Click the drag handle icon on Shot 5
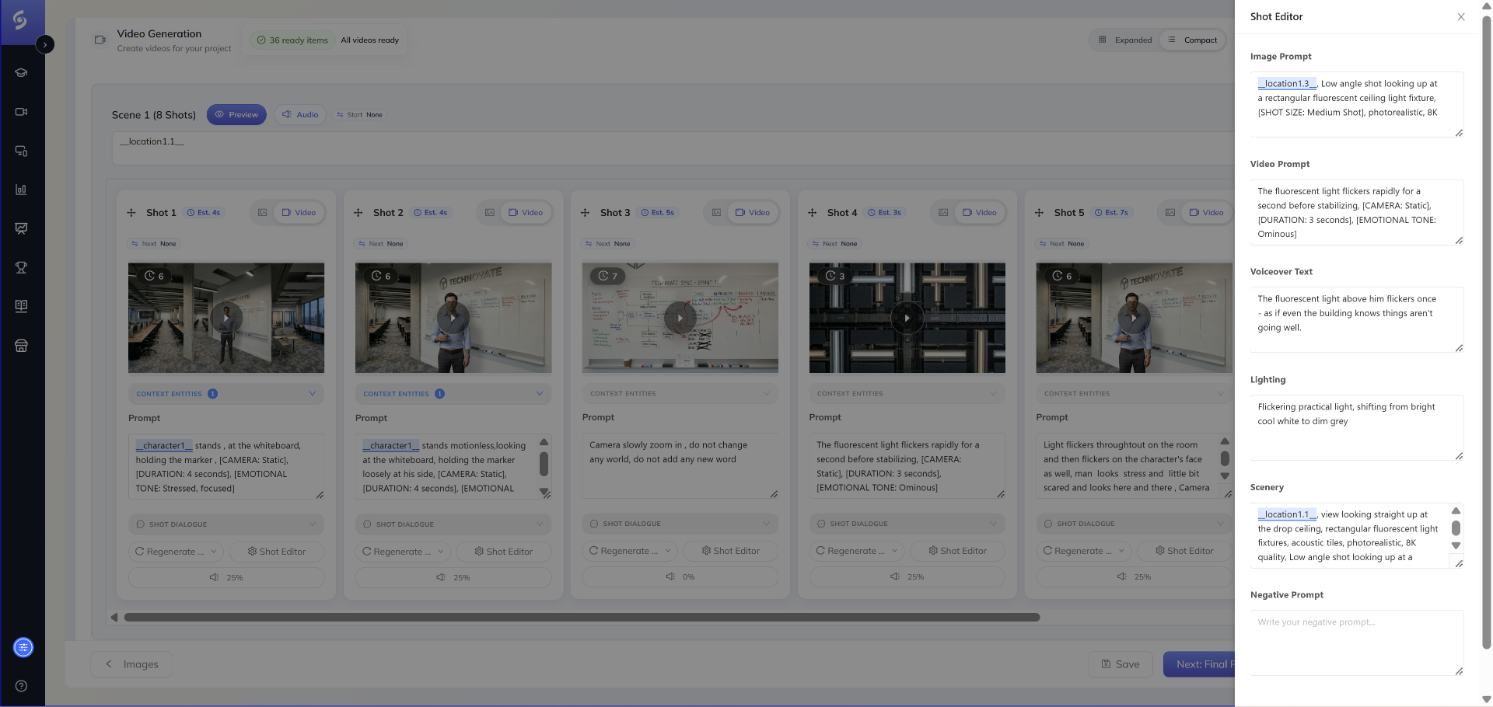 click(1040, 213)
